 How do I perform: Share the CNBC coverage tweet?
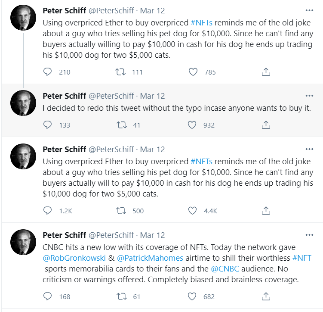266,296
